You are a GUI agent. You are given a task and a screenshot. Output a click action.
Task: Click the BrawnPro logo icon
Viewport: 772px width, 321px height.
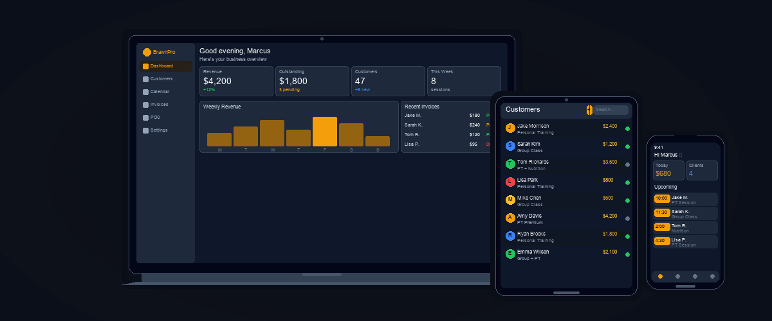pos(147,52)
